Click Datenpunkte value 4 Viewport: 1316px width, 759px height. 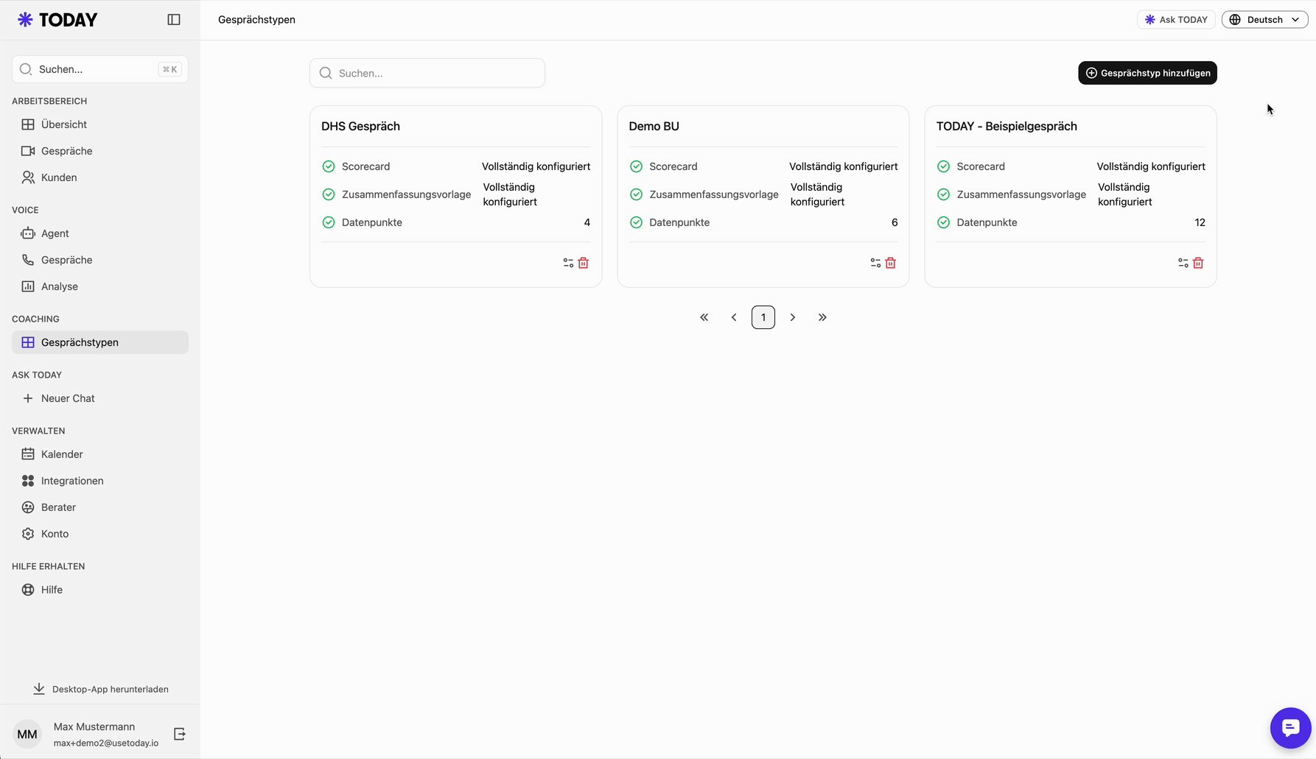coord(587,222)
